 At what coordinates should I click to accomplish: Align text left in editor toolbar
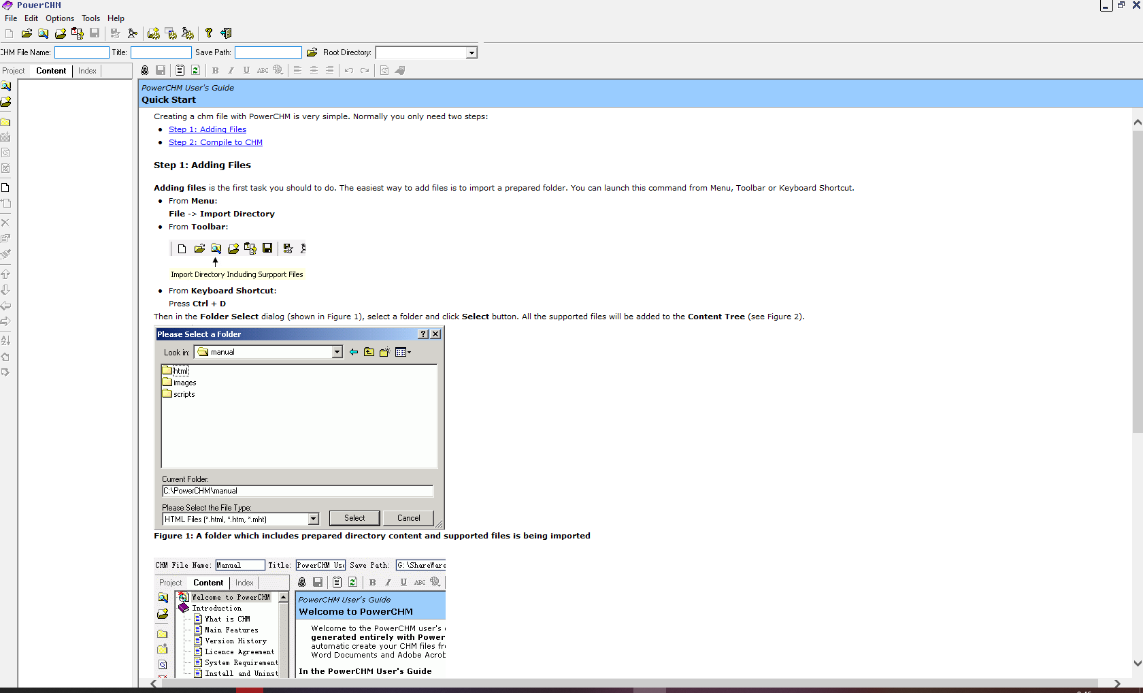click(x=297, y=70)
